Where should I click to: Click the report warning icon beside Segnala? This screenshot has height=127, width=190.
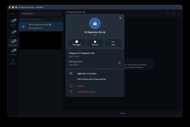point(71,86)
